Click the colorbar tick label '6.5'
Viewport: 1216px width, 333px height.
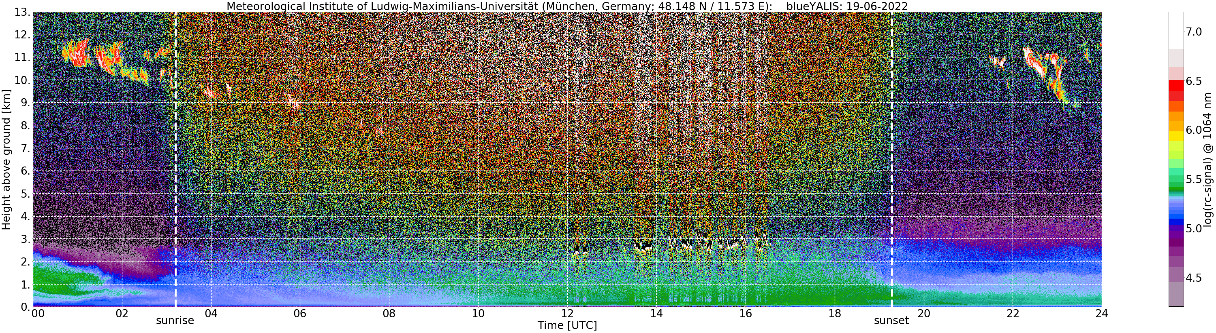click(x=1193, y=81)
